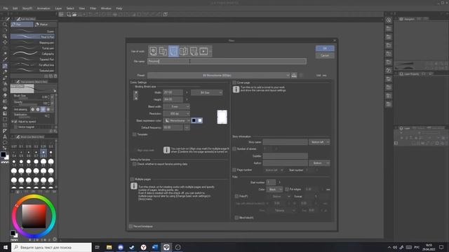
Task: Open Yandex Browser from the taskbar
Action: point(143,247)
